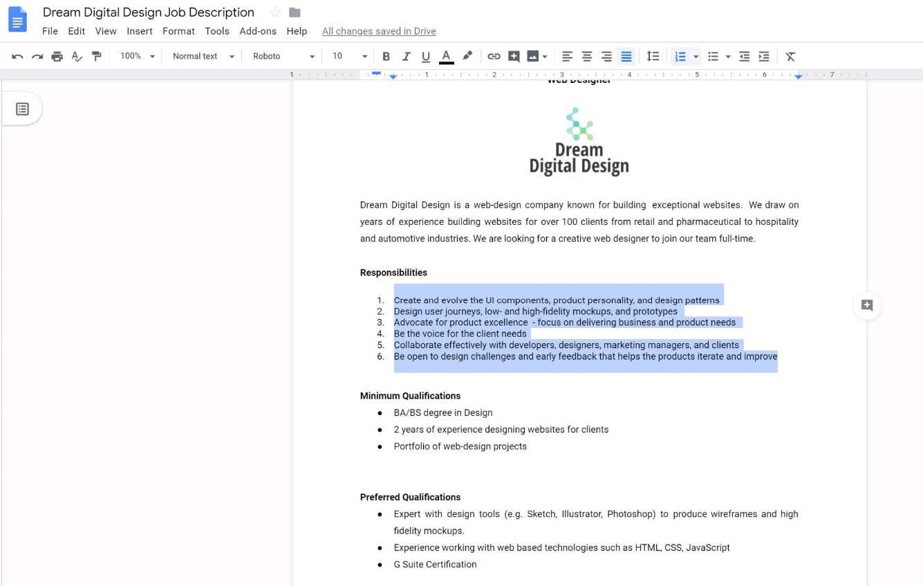Align text to the left
This screenshot has height=586, width=923.
point(567,56)
